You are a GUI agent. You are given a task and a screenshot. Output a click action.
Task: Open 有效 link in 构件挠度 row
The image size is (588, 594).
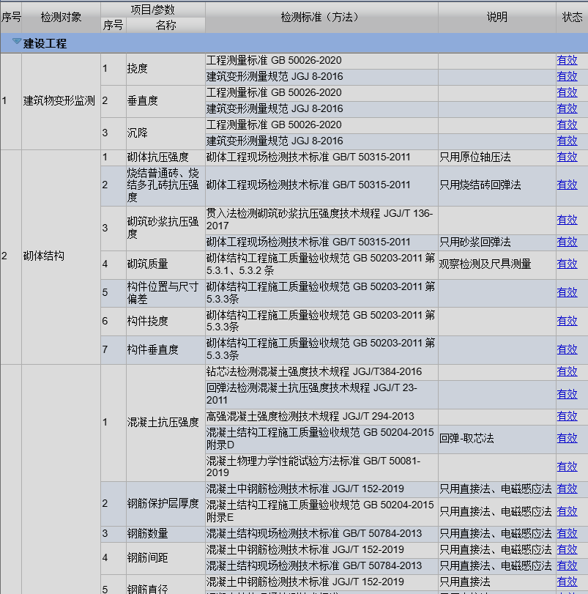(x=567, y=321)
